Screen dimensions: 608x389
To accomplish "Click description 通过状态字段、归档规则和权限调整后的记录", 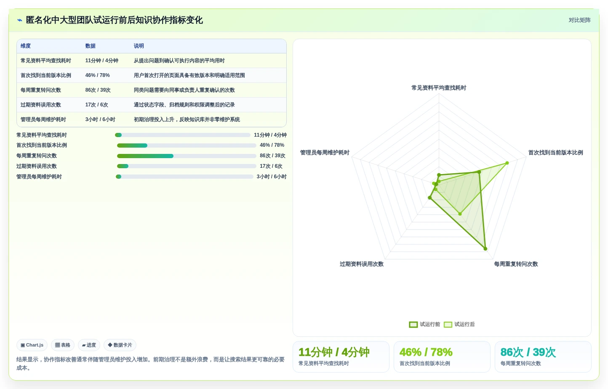I will tap(184, 105).
